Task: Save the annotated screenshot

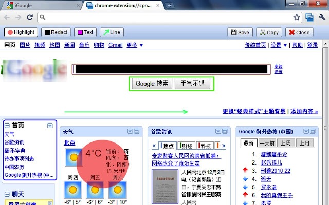Action: coord(240,32)
